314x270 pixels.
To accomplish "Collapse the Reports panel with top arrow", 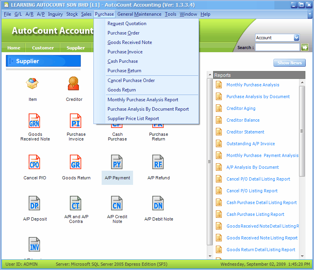I will click(x=210, y=75).
